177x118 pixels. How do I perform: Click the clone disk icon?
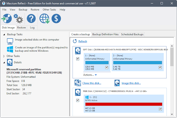pyautogui.click(x=78, y=83)
